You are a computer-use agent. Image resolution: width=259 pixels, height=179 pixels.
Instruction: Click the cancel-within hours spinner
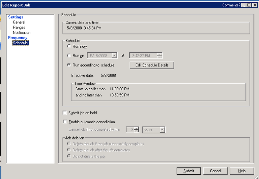(136, 130)
